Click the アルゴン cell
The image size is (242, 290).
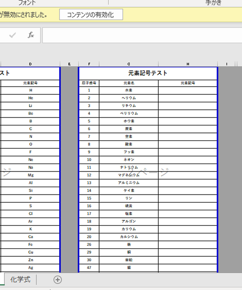[x=129, y=221]
